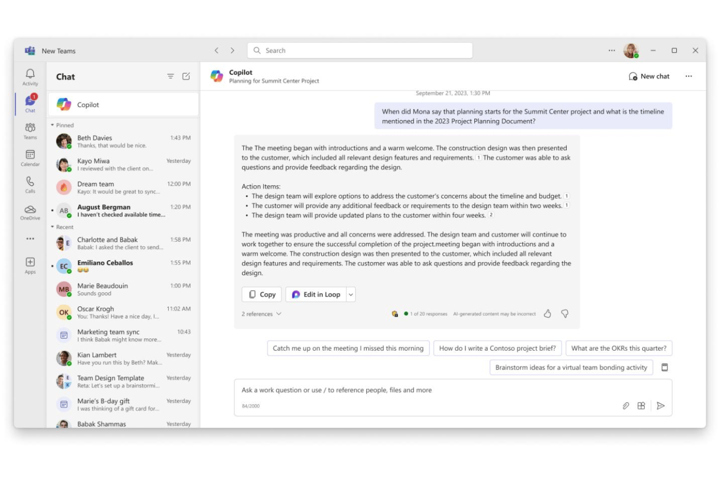Click the Copy button

pos(262,294)
